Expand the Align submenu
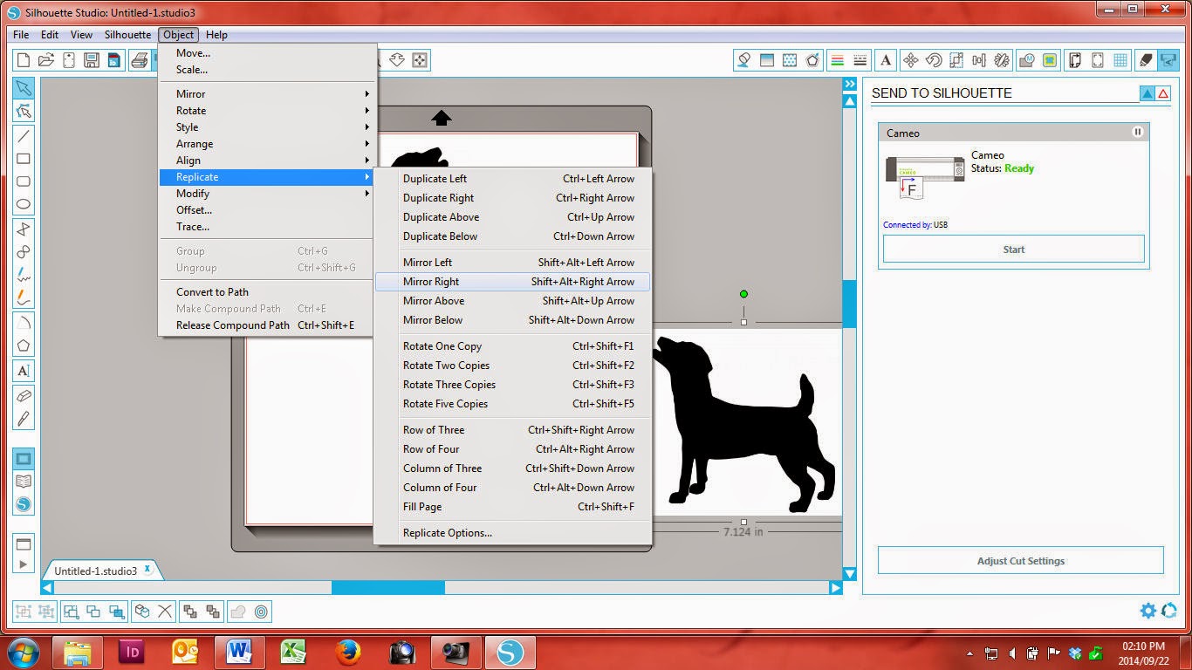Screen dimensions: 1192x670 coord(267,161)
